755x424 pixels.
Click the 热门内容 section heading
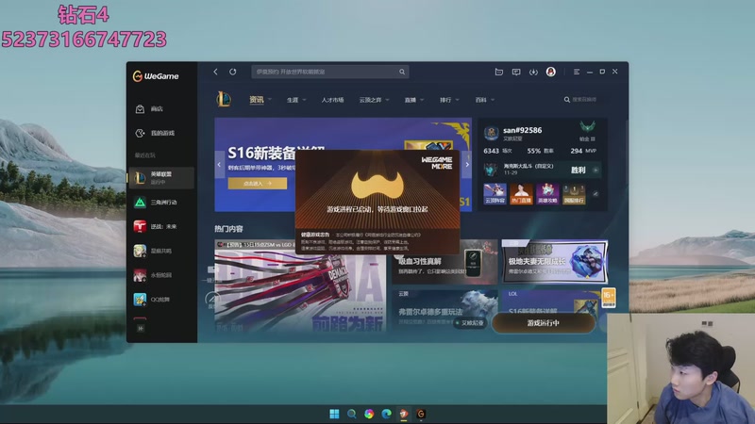[228, 229]
